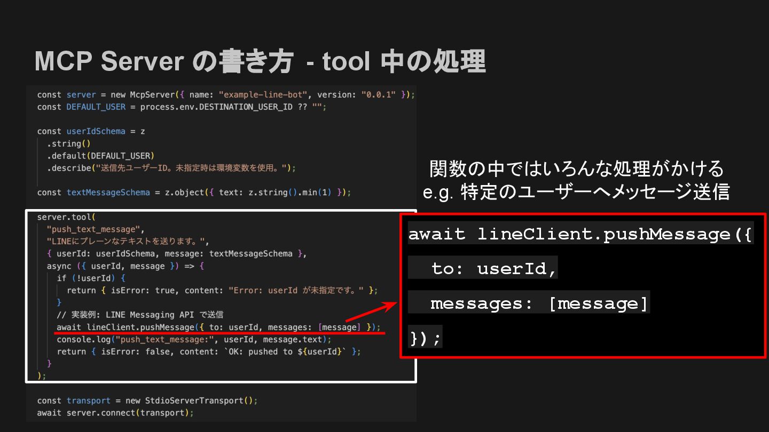Click the "LINEにプレーンなテキストを送ります。" string
The height and width of the screenshot is (432, 769).
(128, 241)
